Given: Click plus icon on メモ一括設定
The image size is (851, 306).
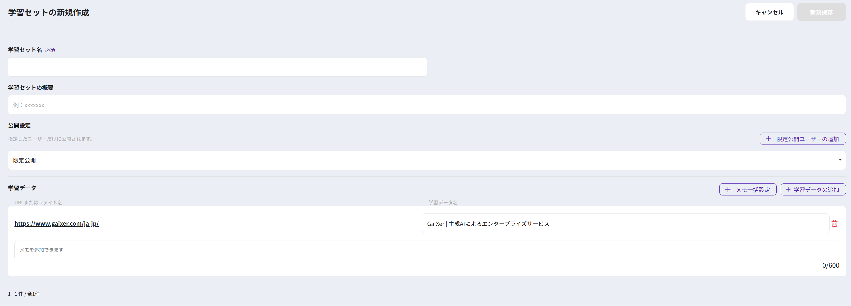Looking at the screenshot, I should coord(727,189).
